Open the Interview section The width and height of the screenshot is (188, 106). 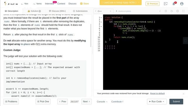(x=49, y=4)
